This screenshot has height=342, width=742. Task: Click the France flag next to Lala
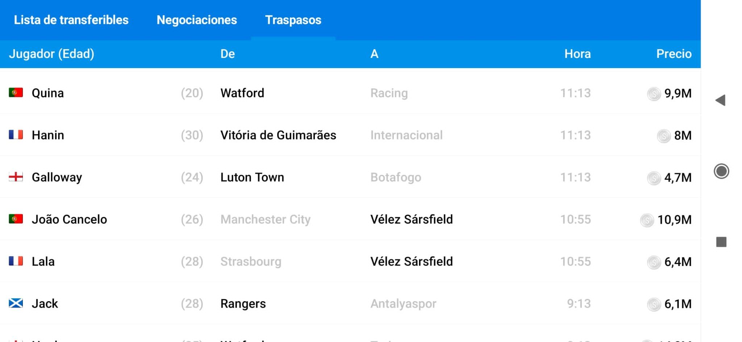click(16, 261)
